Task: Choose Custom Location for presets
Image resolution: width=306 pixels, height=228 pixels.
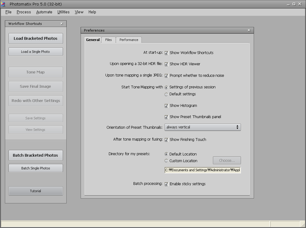Action: (166, 161)
